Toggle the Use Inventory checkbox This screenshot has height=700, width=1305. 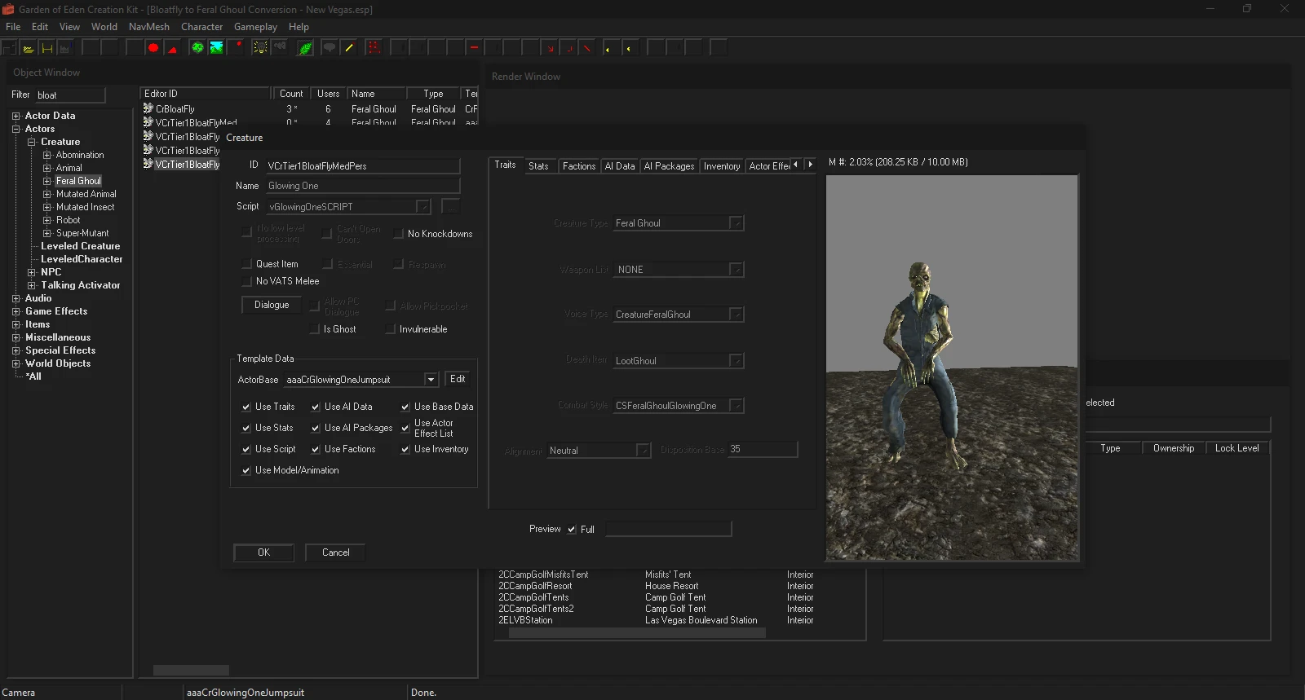pyautogui.click(x=405, y=449)
